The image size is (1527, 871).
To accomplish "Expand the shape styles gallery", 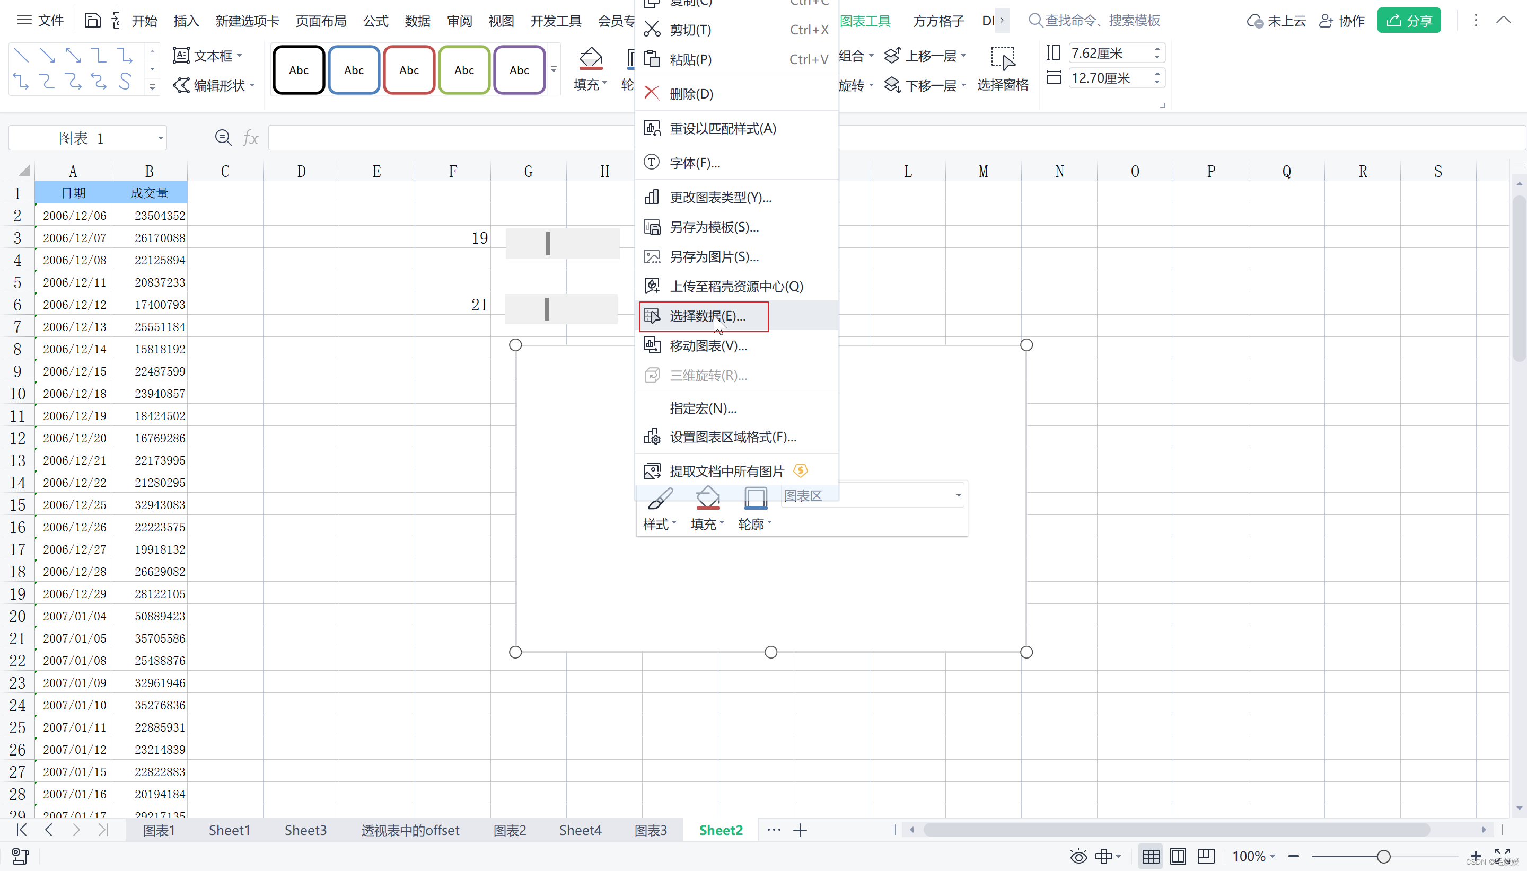I will (x=554, y=70).
